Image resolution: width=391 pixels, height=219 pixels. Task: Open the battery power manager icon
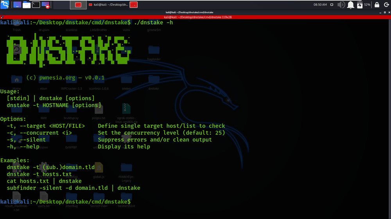coord(360,5)
